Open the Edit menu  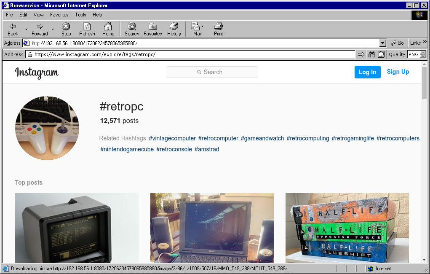click(23, 15)
